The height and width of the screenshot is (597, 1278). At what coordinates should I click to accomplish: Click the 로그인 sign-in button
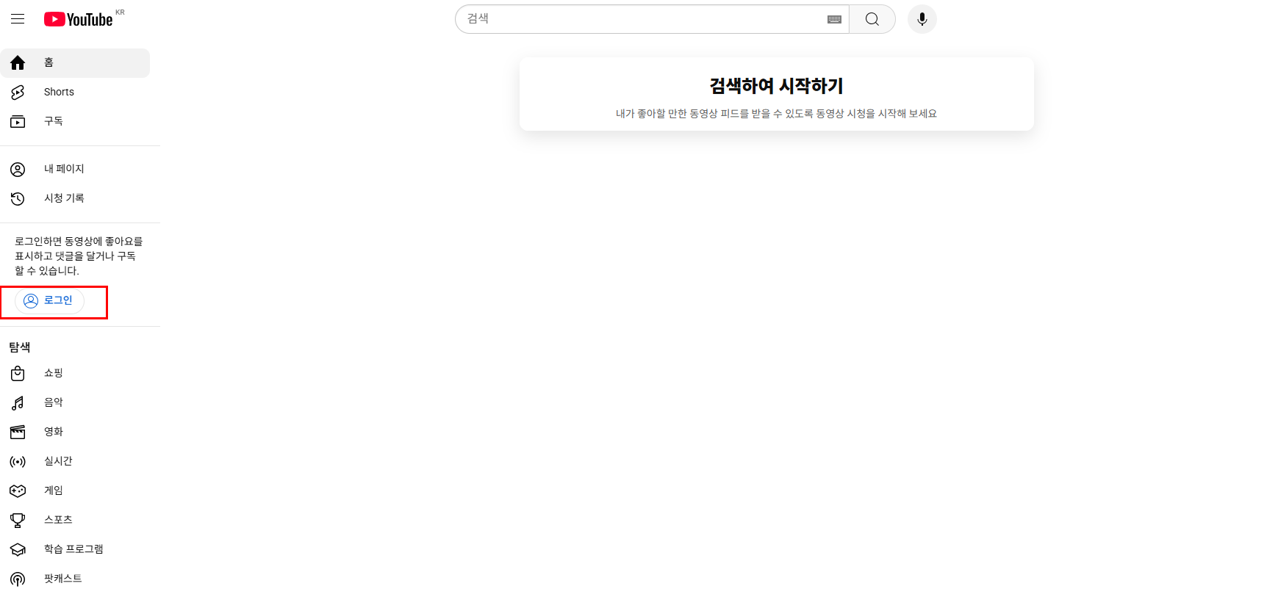tap(49, 300)
